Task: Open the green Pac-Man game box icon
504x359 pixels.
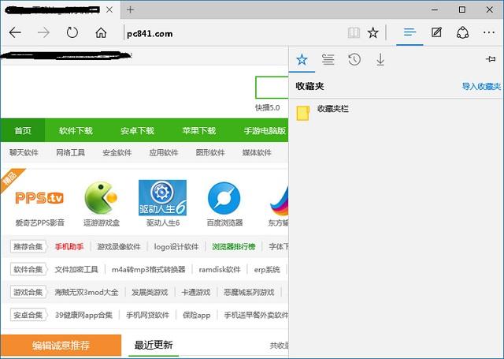Action: [x=101, y=198]
